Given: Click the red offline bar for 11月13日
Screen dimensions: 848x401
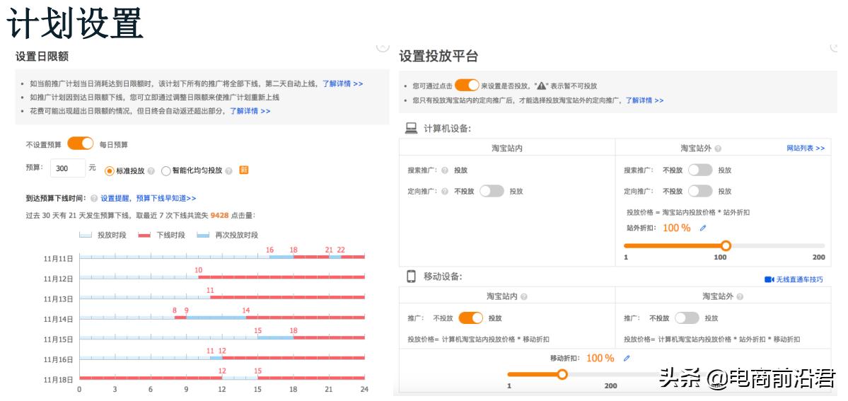Looking at the screenshot, I should pos(287,297).
